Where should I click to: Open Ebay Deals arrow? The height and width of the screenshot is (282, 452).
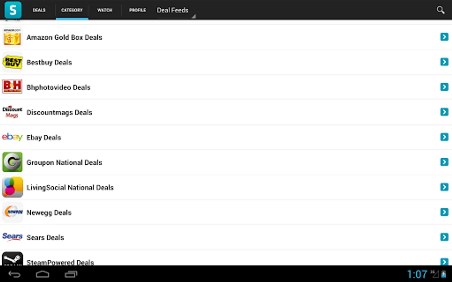(x=444, y=137)
